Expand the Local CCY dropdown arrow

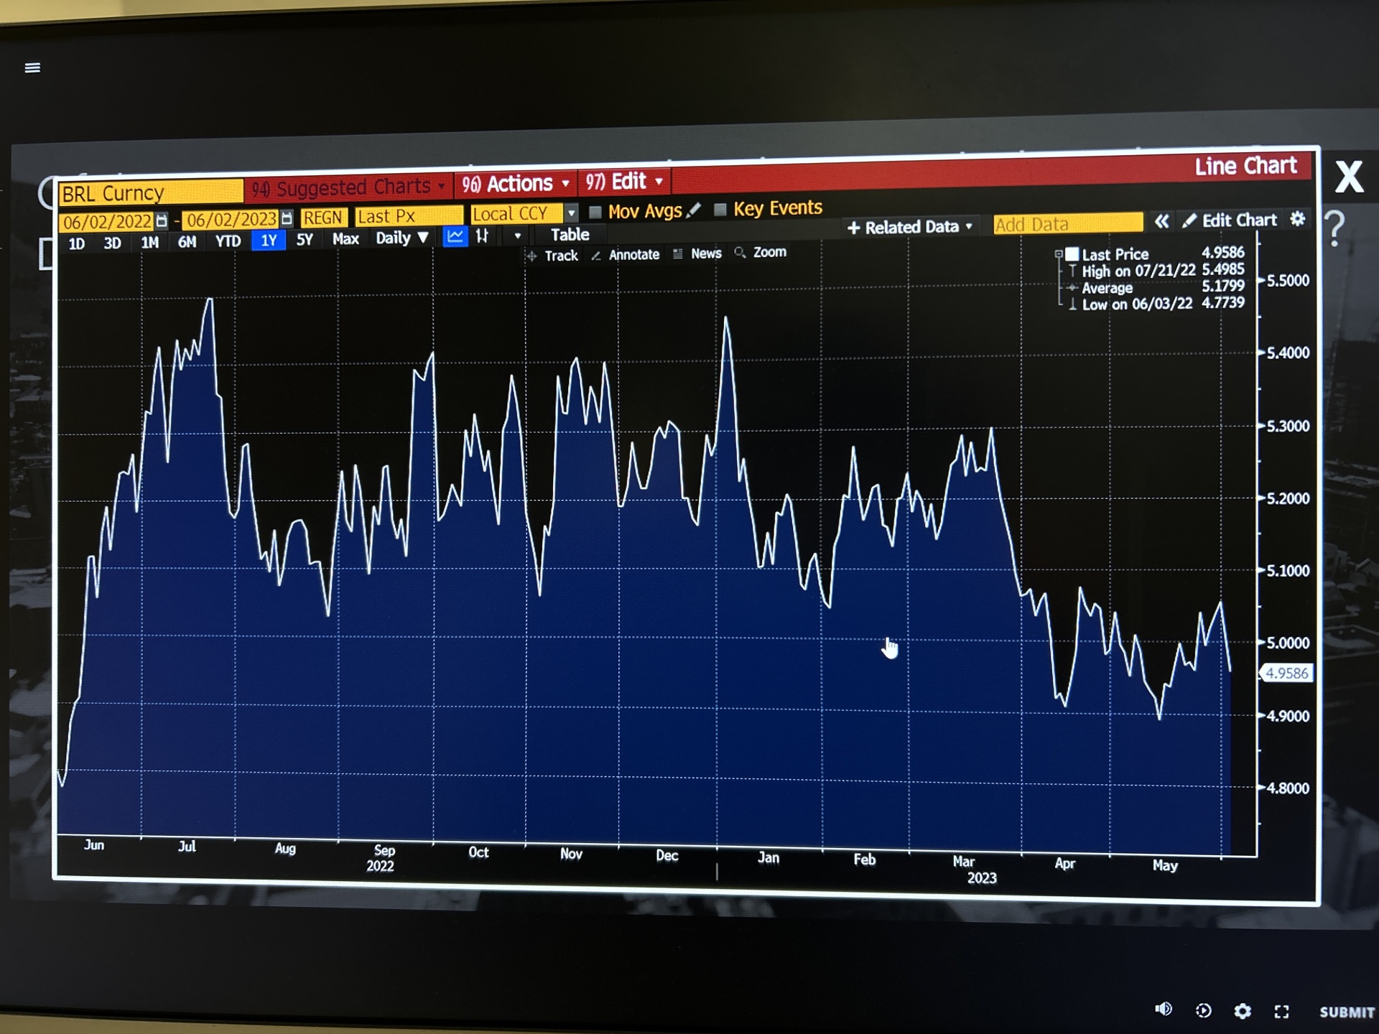[571, 213]
